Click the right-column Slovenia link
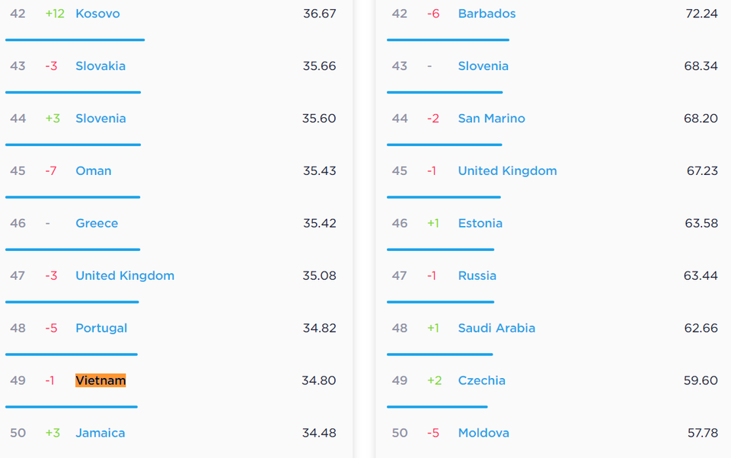731x458 pixels. (483, 65)
